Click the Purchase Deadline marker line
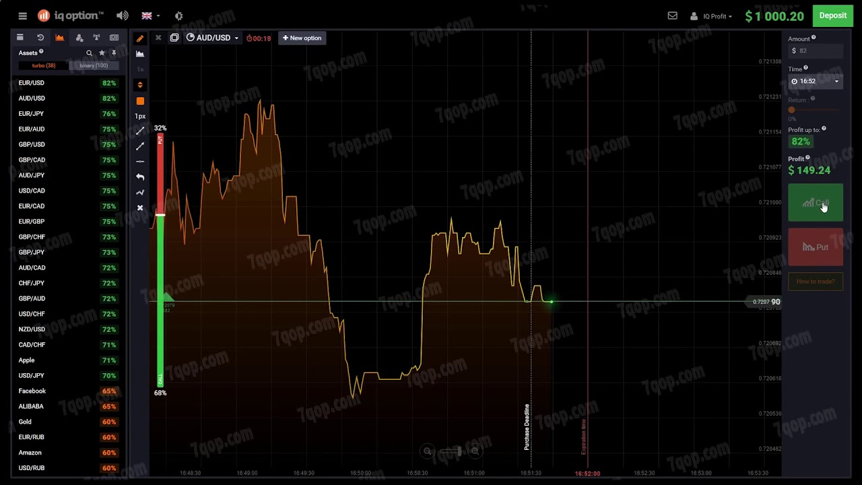 coord(531,249)
